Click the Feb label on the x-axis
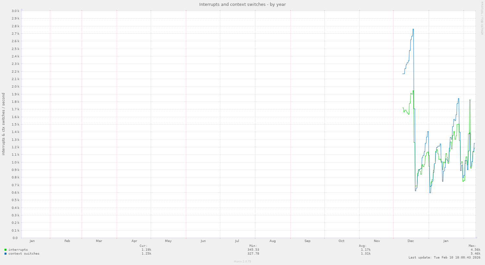 [x=67, y=241]
